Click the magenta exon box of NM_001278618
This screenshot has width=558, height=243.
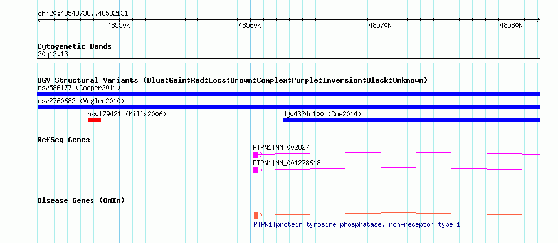255,170
